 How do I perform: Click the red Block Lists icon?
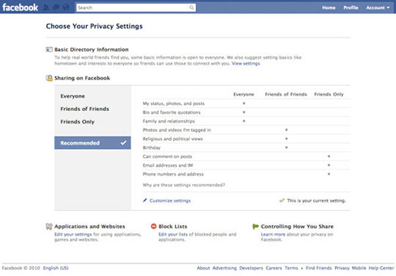click(x=154, y=226)
